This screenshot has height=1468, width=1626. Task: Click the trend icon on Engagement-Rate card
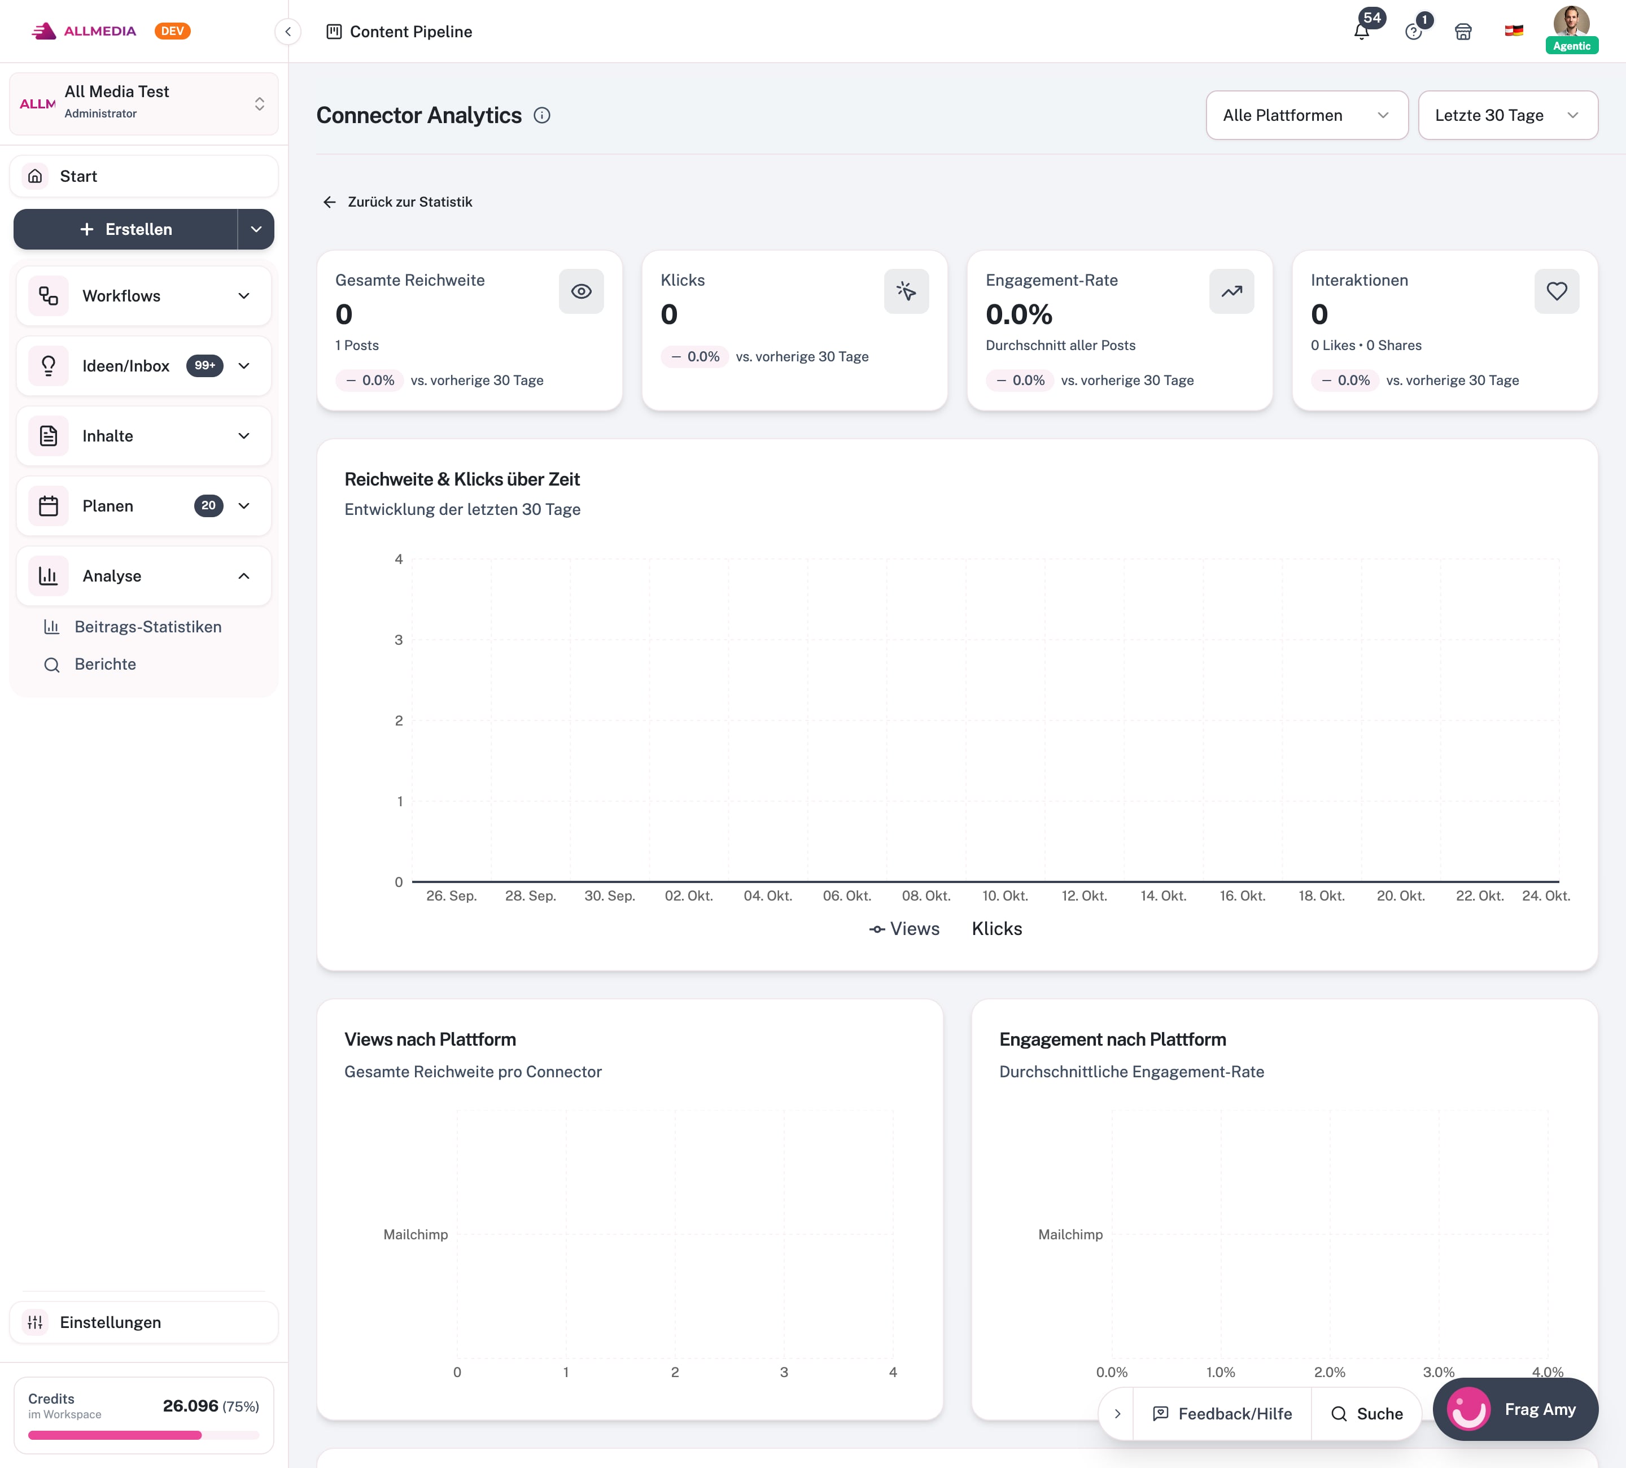click(x=1231, y=291)
